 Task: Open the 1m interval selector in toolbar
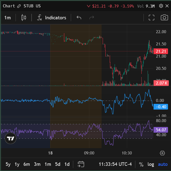point(8,18)
